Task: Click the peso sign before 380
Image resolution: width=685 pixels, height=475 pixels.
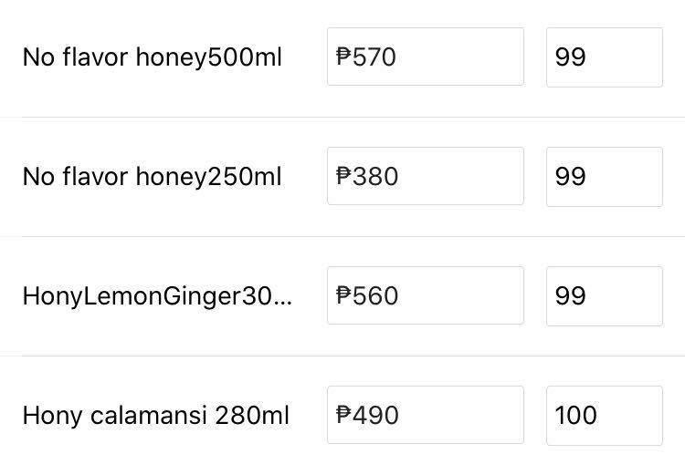Action: pos(343,177)
